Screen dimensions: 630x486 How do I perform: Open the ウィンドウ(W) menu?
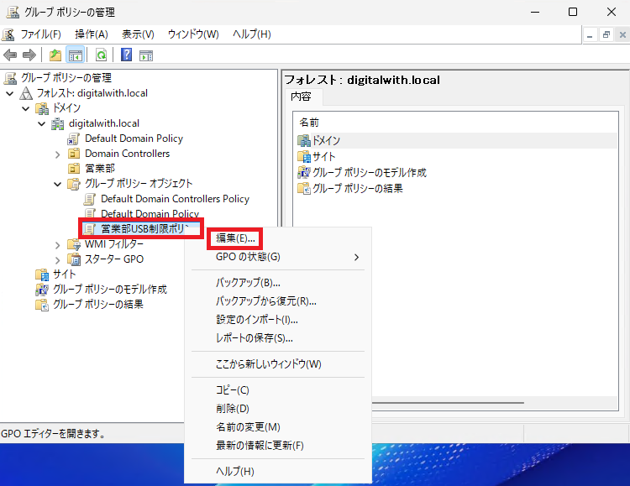[x=193, y=34]
